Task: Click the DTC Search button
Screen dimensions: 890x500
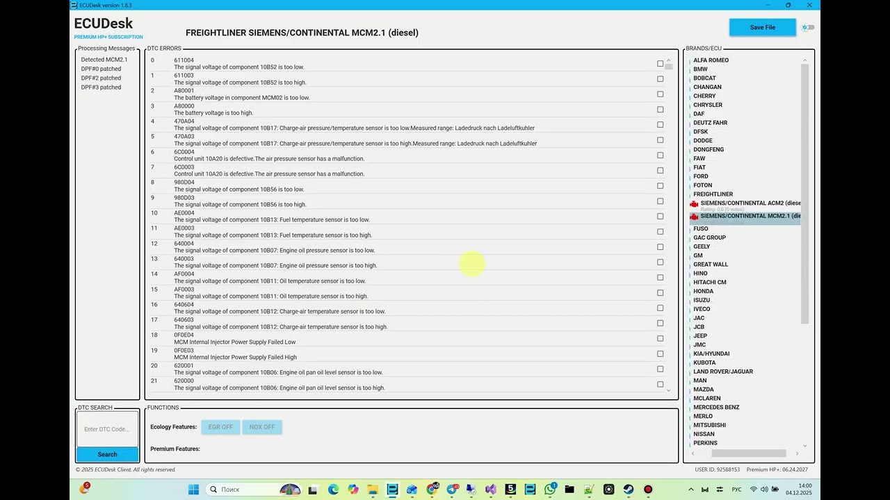Action: click(x=107, y=454)
